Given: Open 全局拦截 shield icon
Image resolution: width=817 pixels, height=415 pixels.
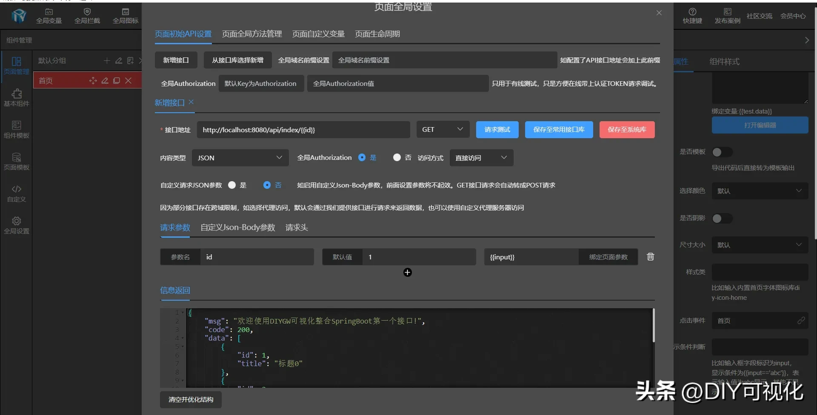Looking at the screenshot, I should tap(87, 16).
